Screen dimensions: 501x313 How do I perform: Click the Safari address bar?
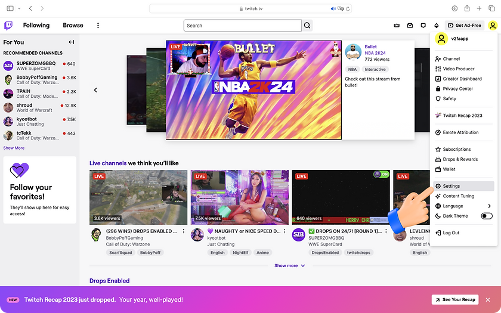coord(250,8)
